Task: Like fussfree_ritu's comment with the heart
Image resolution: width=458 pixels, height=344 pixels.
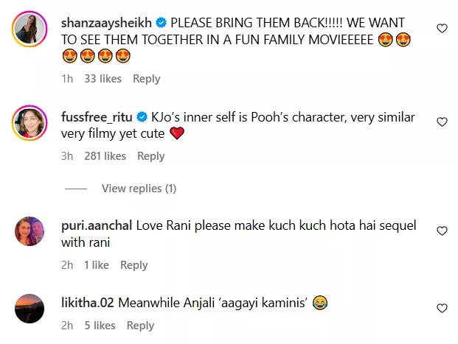Action: point(442,122)
